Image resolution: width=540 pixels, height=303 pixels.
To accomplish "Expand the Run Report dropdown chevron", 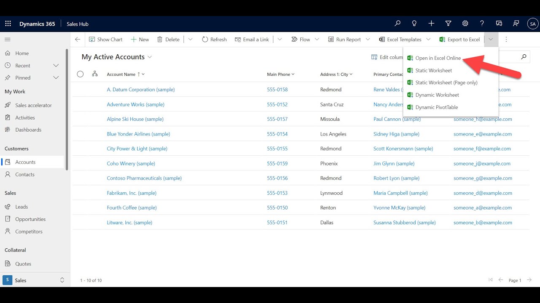I will point(368,40).
